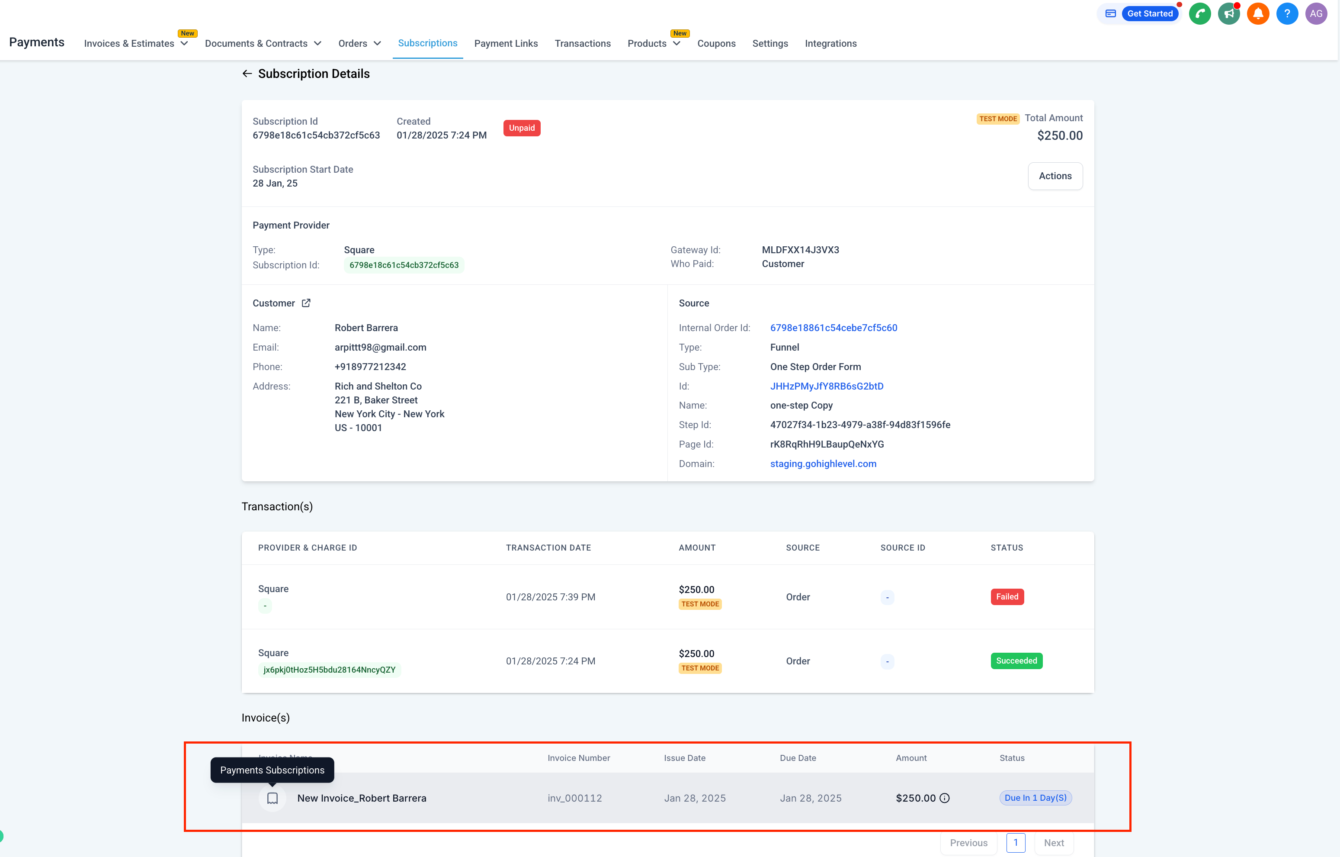The height and width of the screenshot is (857, 1340).
Task: Open the Coupons tab
Action: (715, 43)
